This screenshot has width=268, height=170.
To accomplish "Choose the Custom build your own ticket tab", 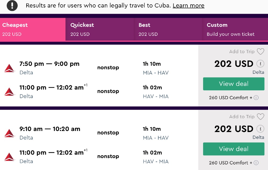I will pos(235,29).
